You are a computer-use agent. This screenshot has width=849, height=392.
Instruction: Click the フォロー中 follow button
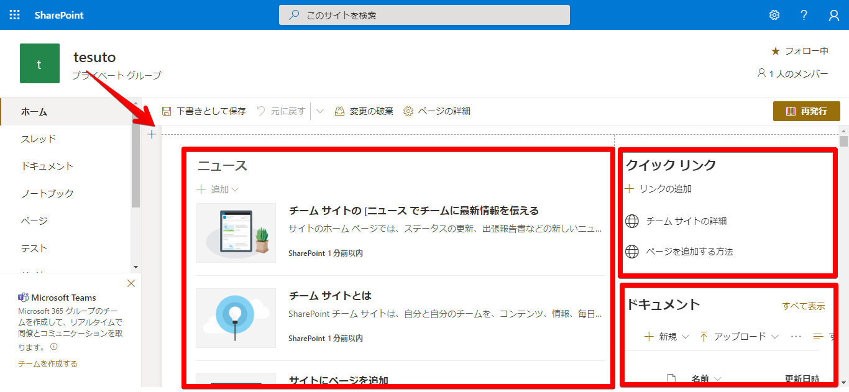click(x=800, y=51)
